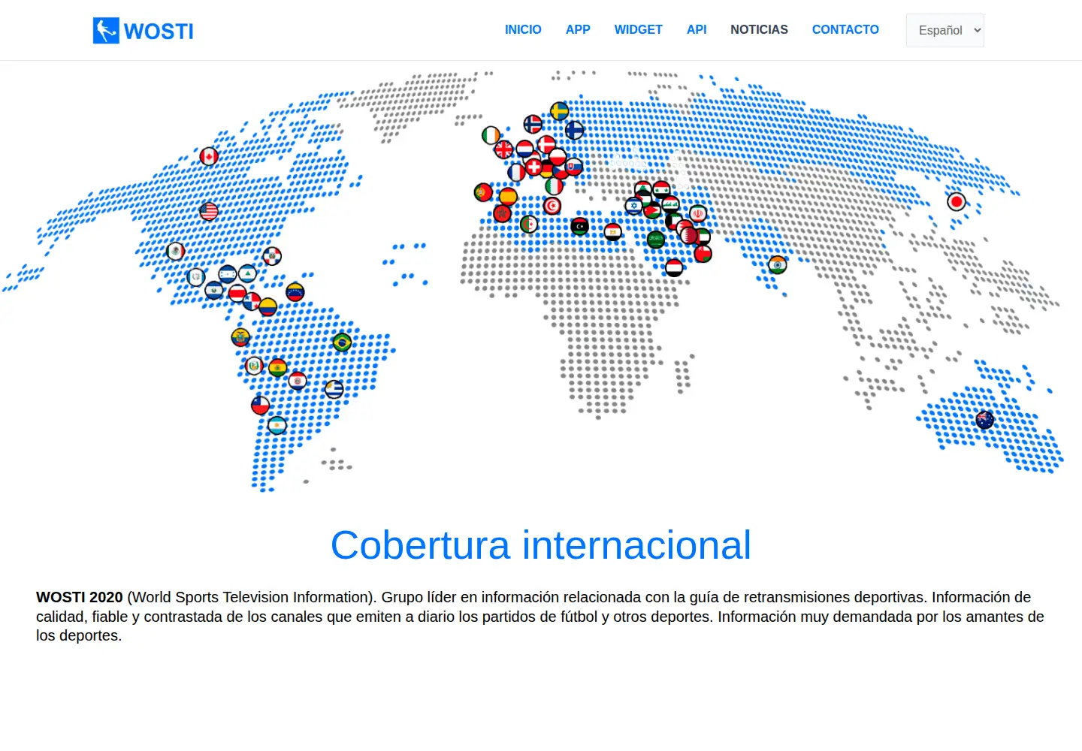Select the United Kingdom flag marker
The height and width of the screenshot is (751, 1082).
click(x=503, y=149)
